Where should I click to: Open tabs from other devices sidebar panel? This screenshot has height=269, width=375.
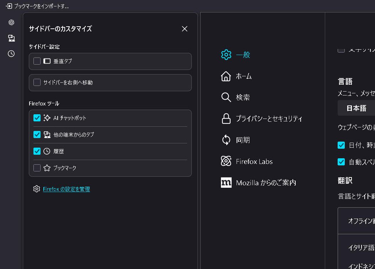[11, 38]
